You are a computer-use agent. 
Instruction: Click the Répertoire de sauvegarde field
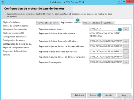point(106,62)
